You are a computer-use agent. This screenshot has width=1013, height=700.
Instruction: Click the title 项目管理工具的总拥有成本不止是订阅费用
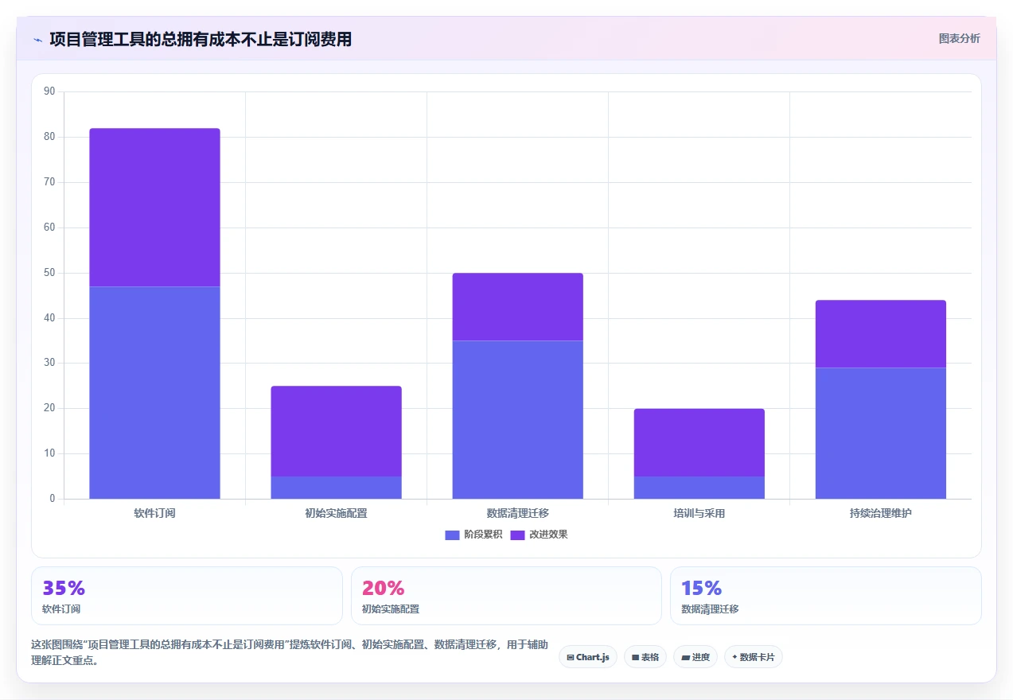[201, 39]
